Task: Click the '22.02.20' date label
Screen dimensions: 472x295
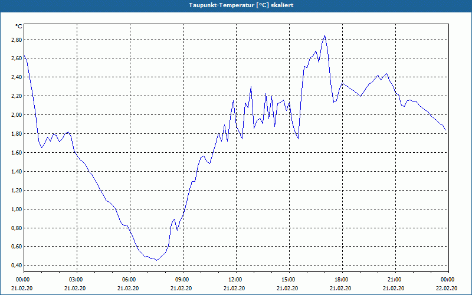Action: [447, 289]
